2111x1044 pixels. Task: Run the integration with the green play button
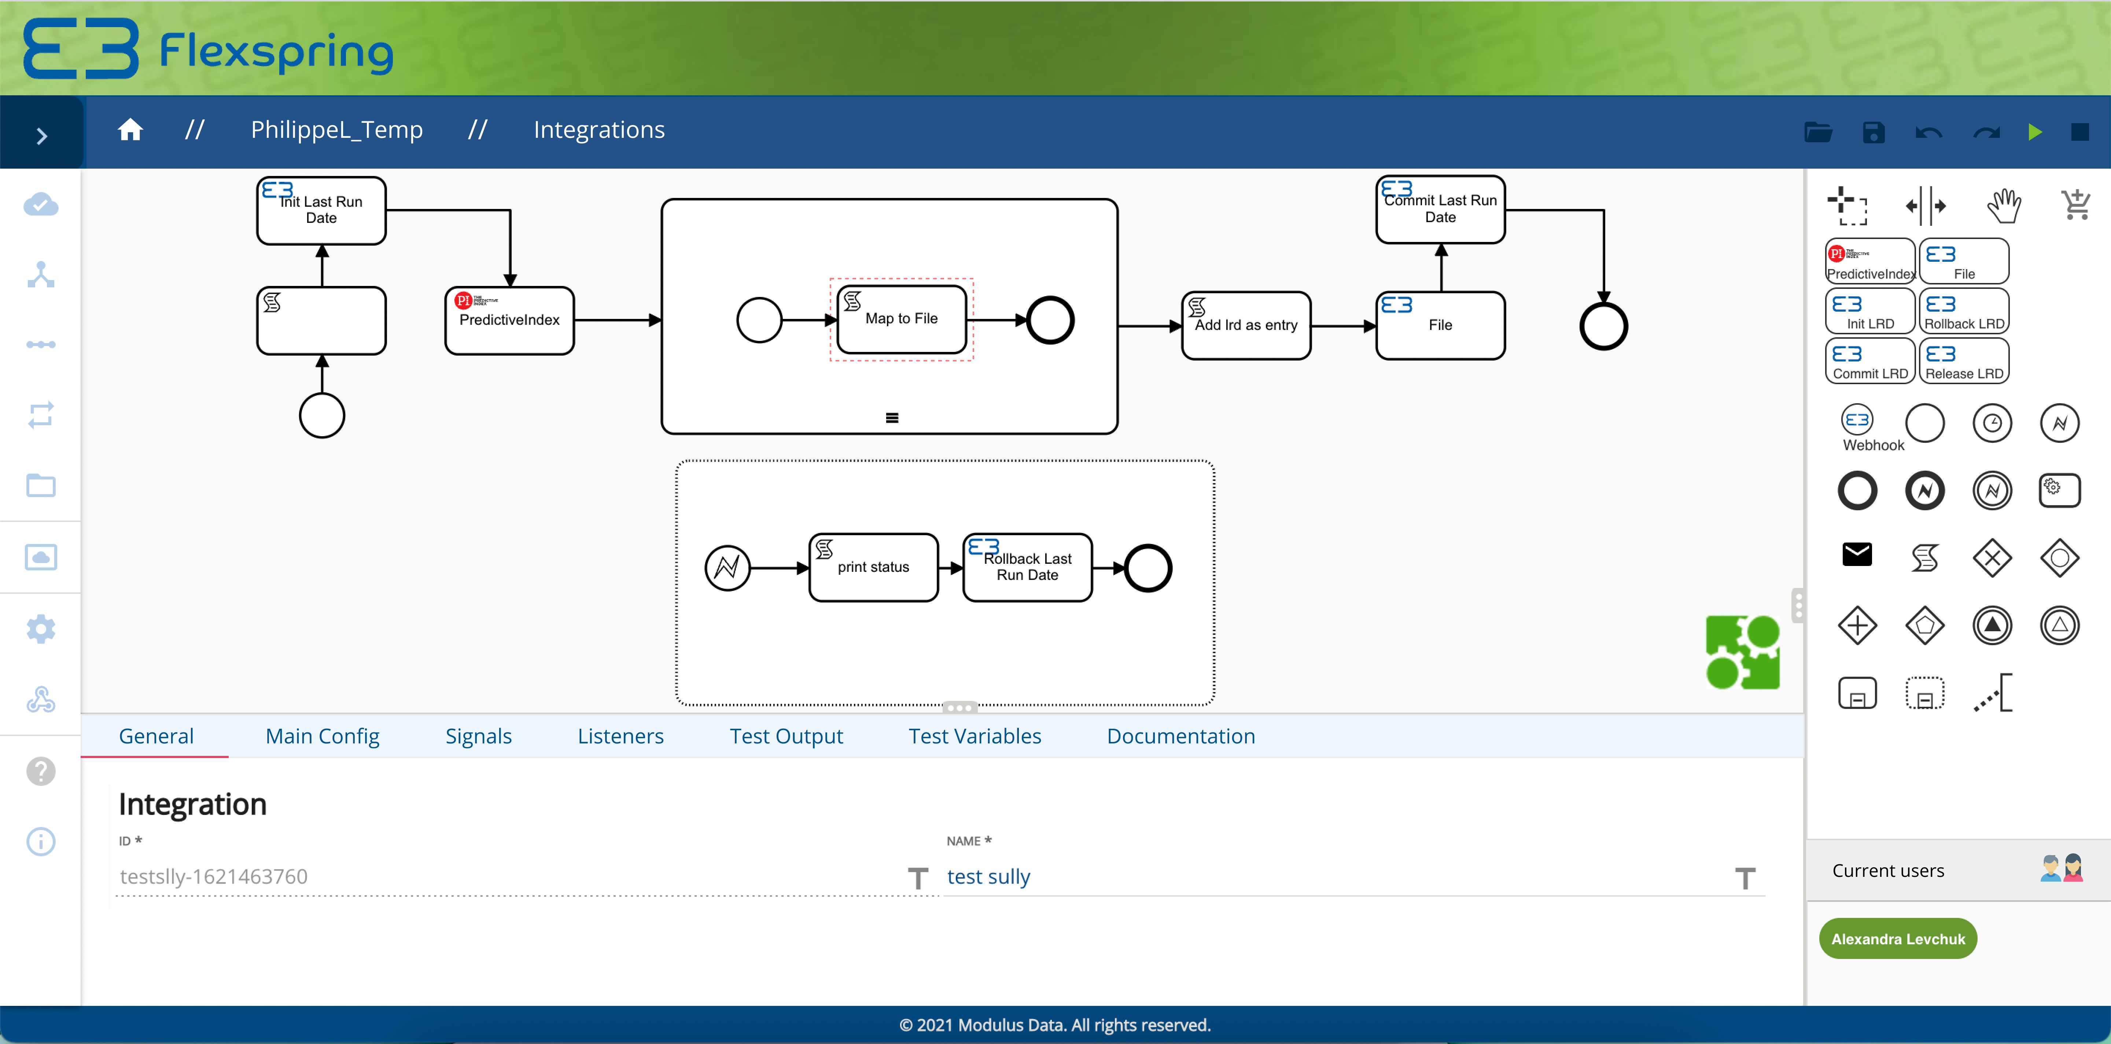(2035, 132)
